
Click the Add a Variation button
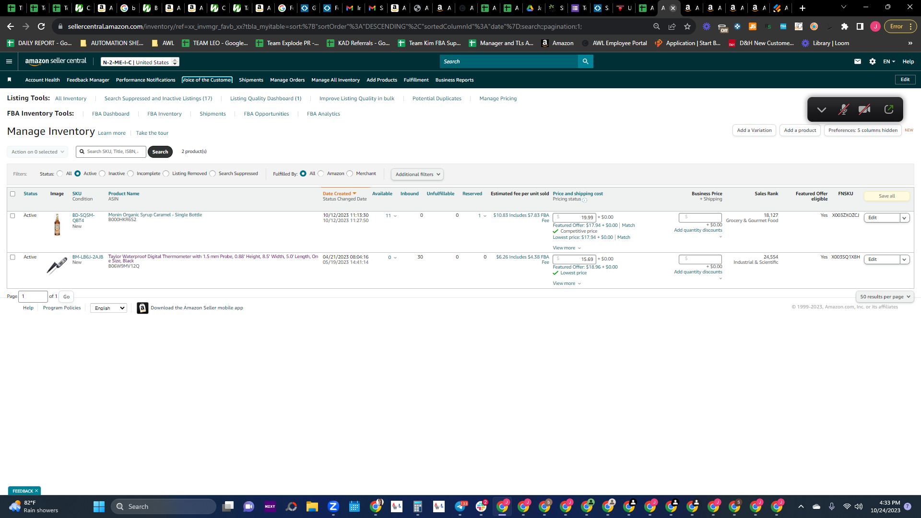click(754, 130)
